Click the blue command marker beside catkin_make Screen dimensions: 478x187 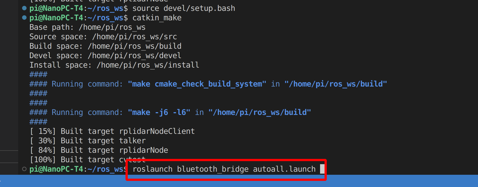pyautogui.click(x=24, y=18)
